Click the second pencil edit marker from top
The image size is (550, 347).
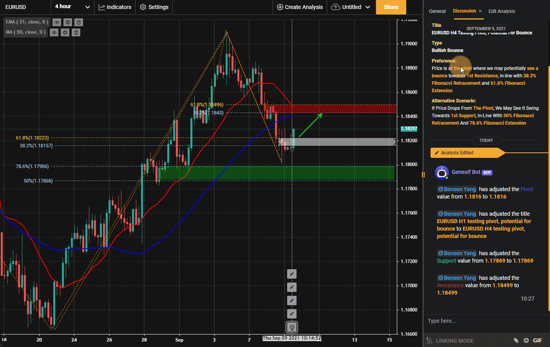292,287
